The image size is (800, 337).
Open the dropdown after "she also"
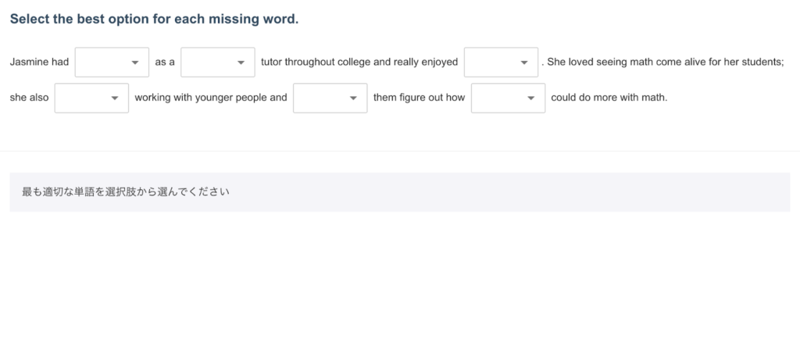[91, 99]
